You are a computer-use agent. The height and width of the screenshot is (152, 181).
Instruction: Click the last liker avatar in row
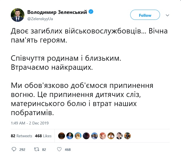127,136
